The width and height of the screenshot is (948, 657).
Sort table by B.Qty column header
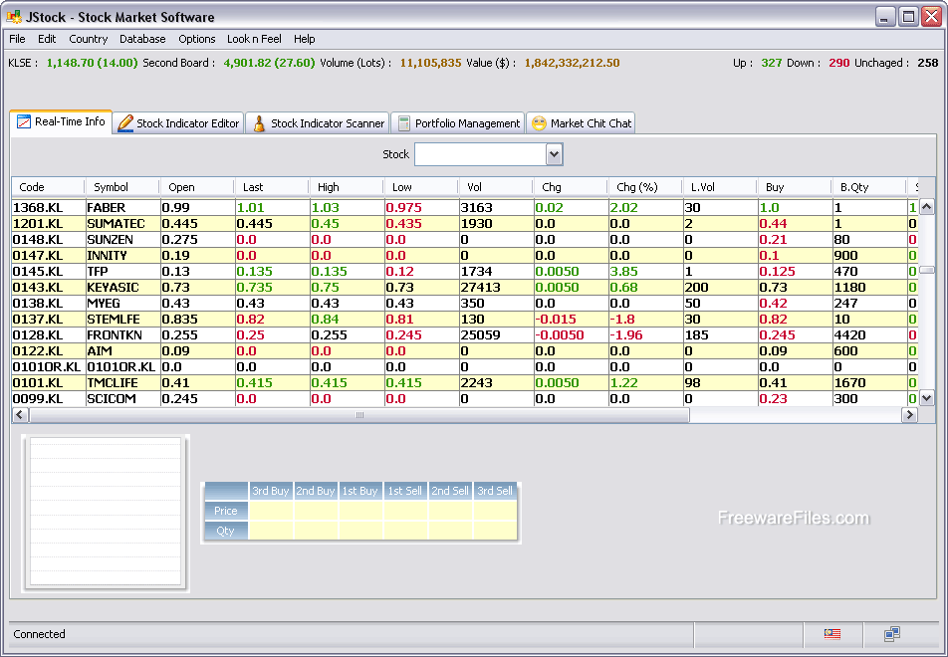pos(869,187)
